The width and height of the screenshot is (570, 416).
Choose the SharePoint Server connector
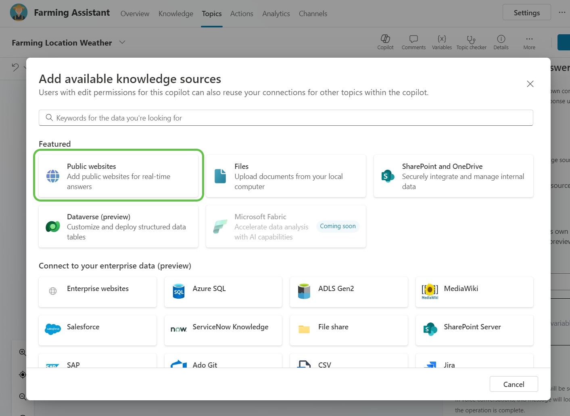click(474, 330)
